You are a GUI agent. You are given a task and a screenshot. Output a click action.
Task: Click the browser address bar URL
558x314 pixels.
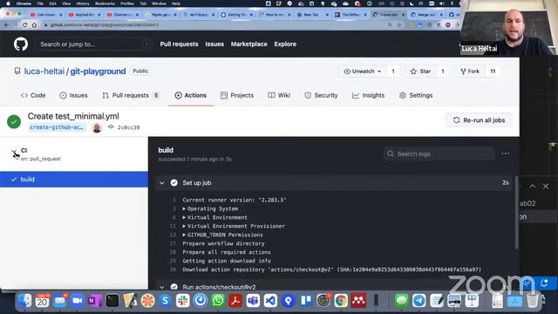[105, 25]
